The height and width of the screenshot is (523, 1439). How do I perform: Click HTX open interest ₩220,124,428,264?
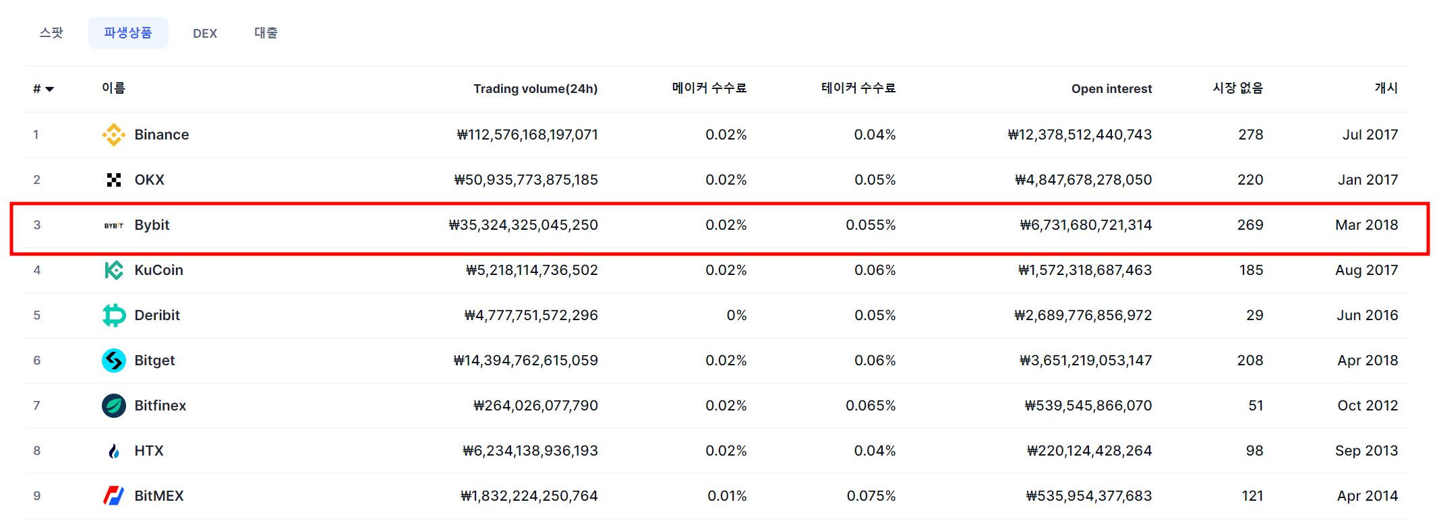1089,451
